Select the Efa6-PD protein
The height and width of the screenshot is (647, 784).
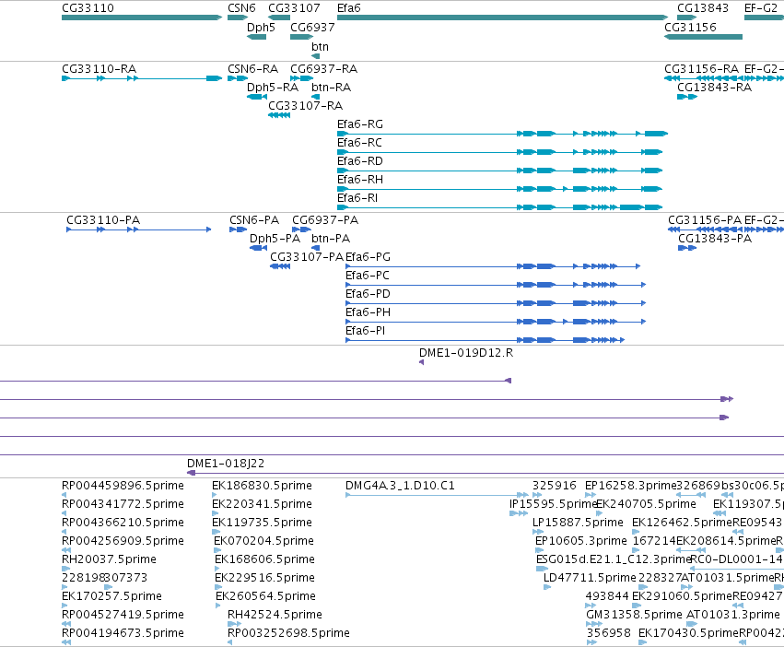(496, 303)
